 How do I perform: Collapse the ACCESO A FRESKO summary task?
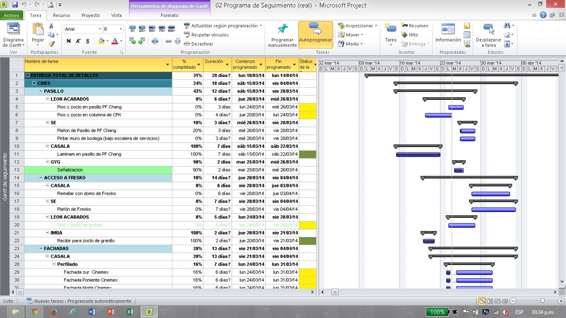41,178
